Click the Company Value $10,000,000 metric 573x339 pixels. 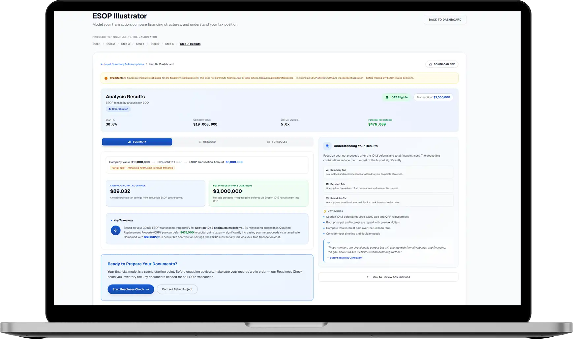205,124
